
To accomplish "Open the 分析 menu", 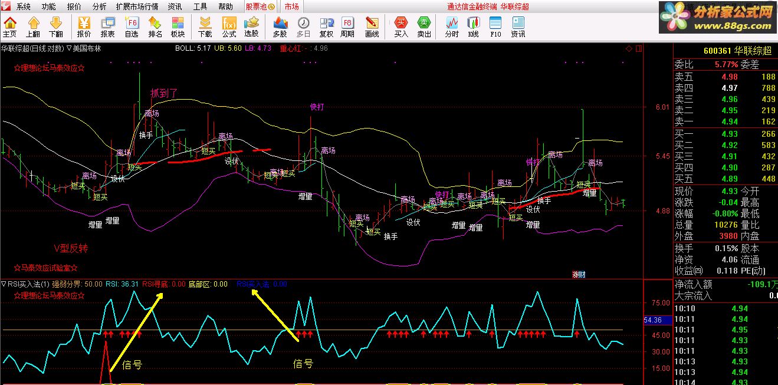I will (100, 6).
